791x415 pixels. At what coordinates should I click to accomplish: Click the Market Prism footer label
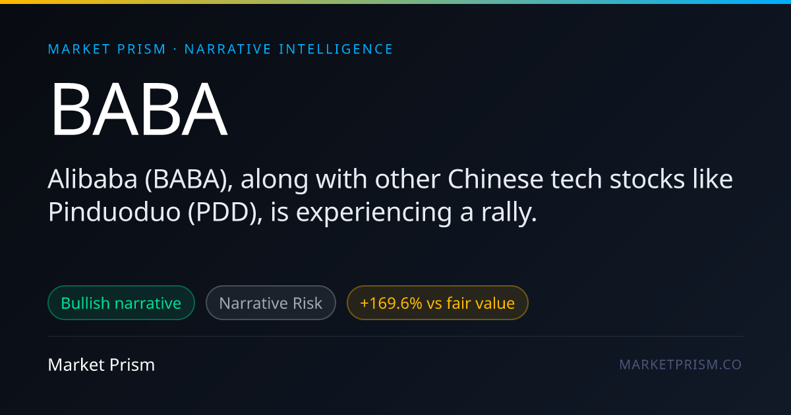click(x=102, y=365)
